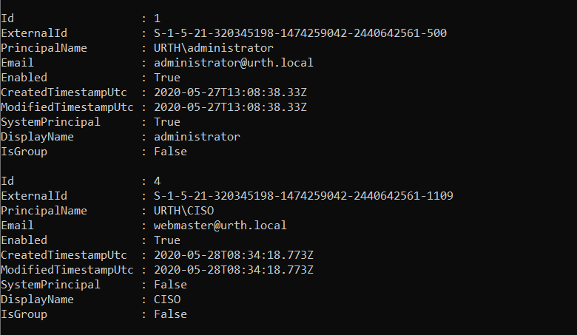The image size is (577, 335).
Task: Click the first ExternalId field label
Action: [34, 33]
